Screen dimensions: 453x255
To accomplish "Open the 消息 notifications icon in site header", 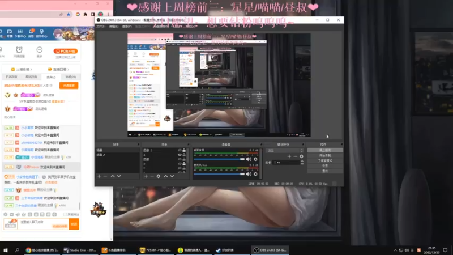I will click(31, 33).
